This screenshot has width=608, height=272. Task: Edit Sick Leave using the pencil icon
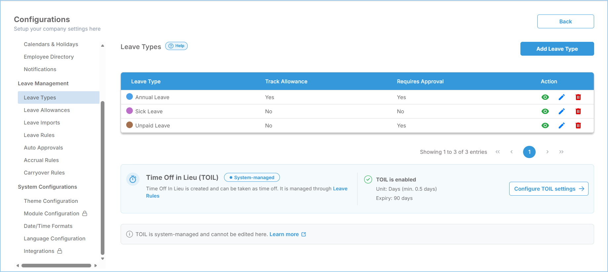tap(562, 111)
